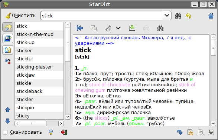Select 'stickjaw' in the word list
This screenshot has height=140, width=218.
pyautogui.click(x=39, y=75)
